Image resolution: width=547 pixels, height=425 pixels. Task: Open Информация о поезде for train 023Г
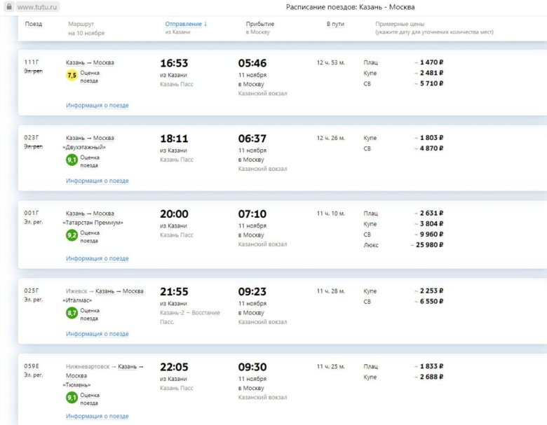pos(97,181)
